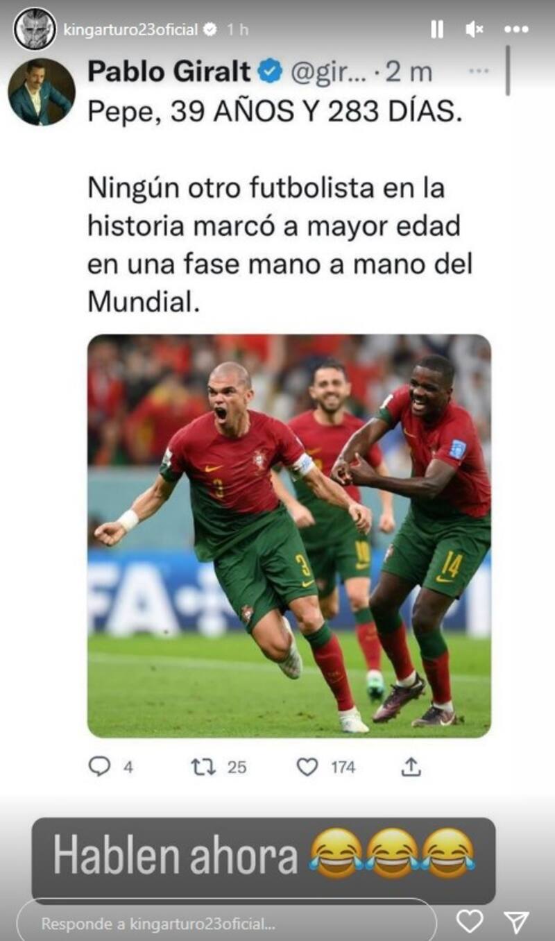Click the tweet reply bubble icon
The height and width of the screenshot is (941, 555).
[100, 767]
